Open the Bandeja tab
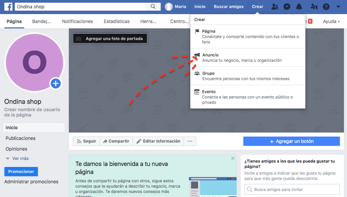This screenshot has height=197, width=347. [x=41, y=21]
